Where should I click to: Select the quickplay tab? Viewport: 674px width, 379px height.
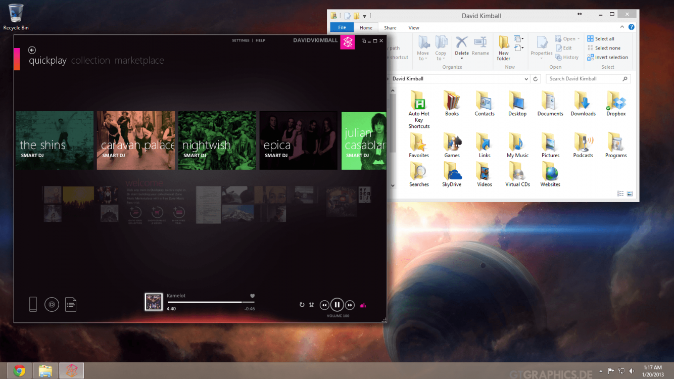click(x=47, y=61)
